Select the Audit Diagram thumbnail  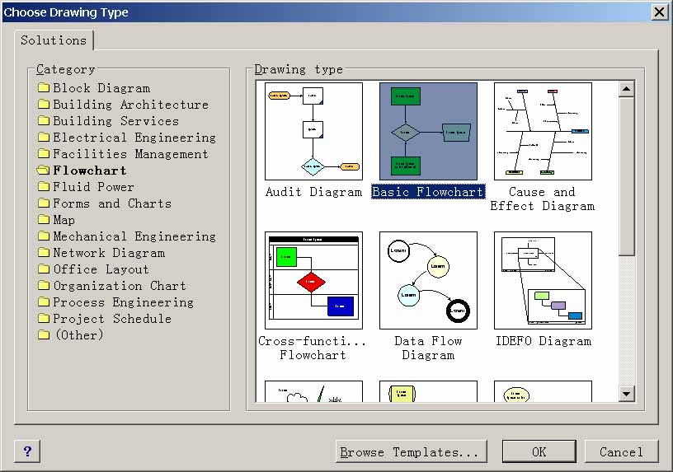[313, 132]
